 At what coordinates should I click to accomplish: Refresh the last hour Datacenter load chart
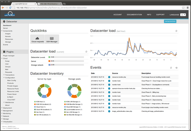pyautogui.click(x=176, y=31)
